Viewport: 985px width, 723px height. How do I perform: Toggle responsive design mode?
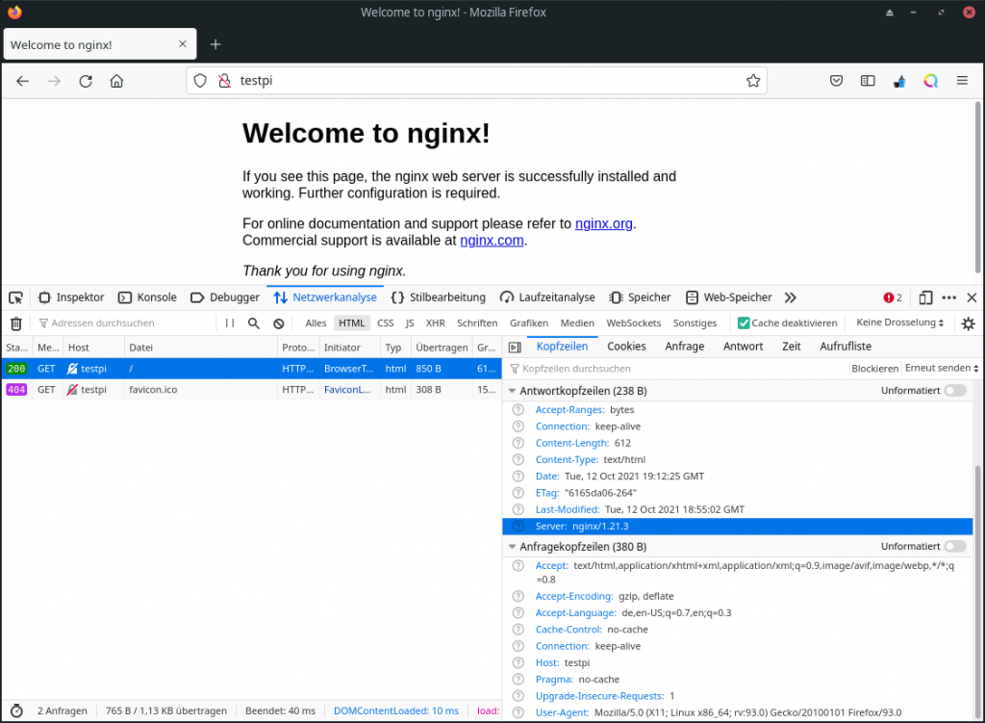pyautogui.click(x=925, y=297)
